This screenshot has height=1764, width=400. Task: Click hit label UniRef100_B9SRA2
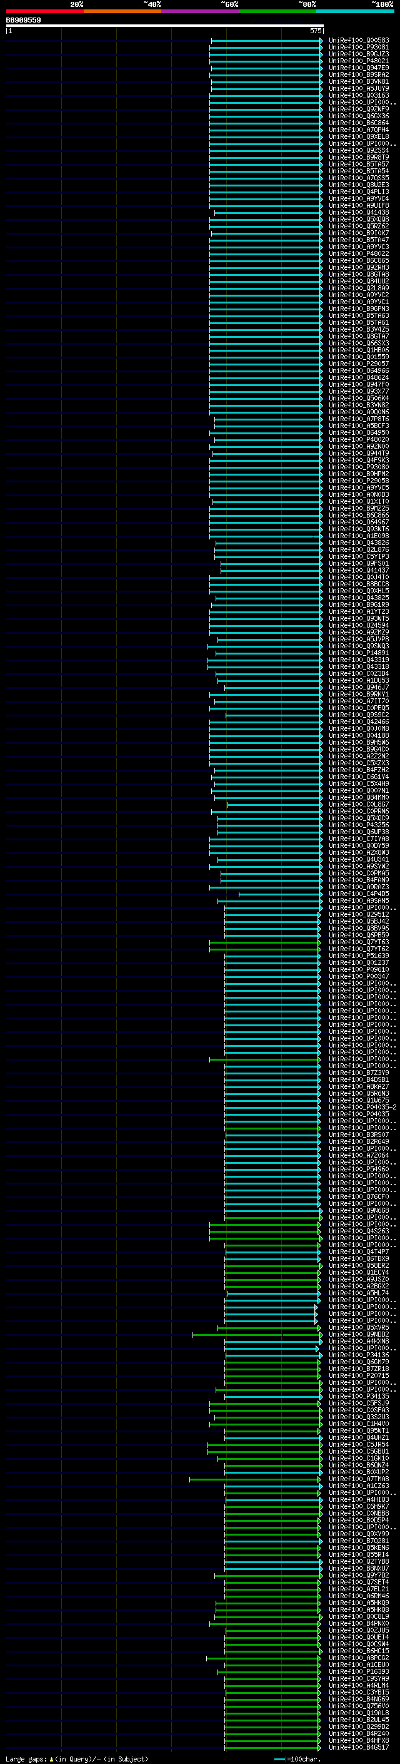[x=359, y=74]
